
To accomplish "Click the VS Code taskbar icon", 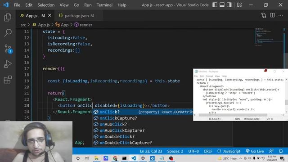I will (134, 158).
